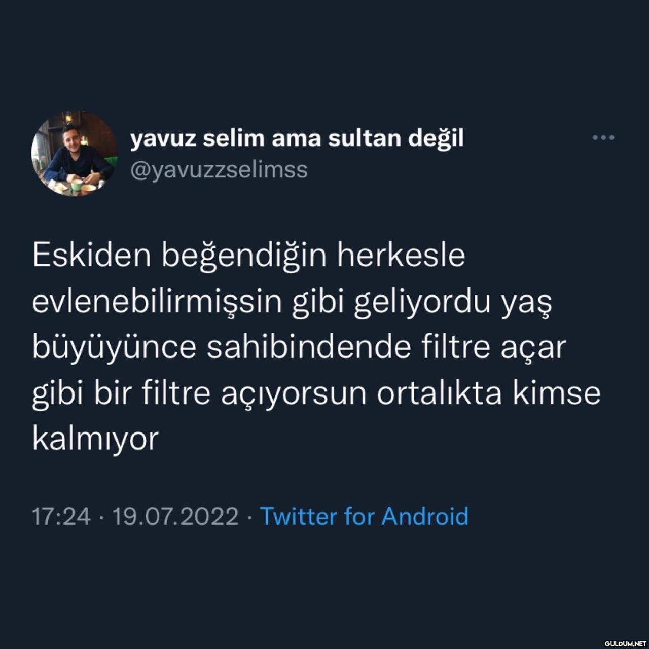Open the three-dot more options menu
This screenshot has height=649, width=649.
coord(603,137)
